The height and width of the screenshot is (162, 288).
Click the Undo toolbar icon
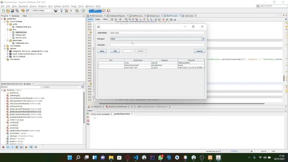click(23, 11)
